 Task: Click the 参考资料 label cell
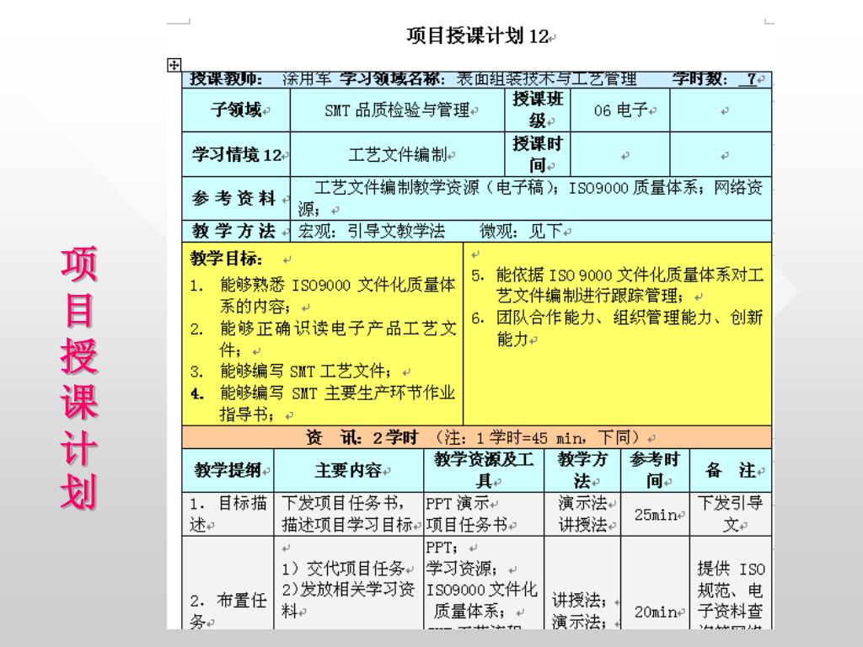236,198
